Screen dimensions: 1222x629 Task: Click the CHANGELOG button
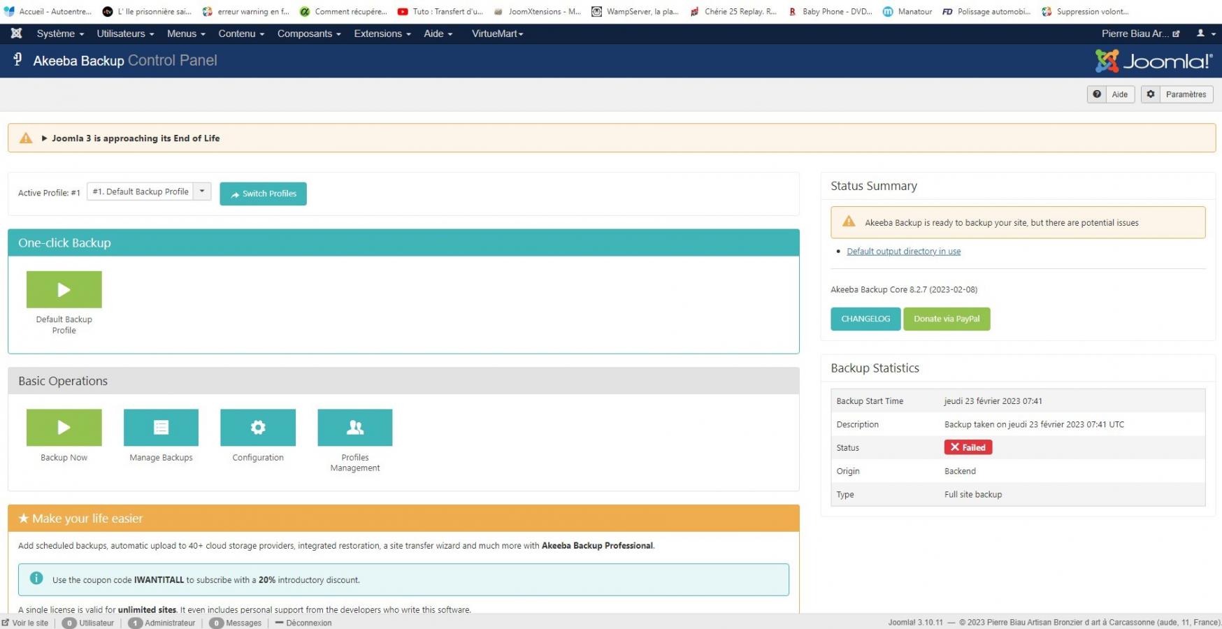point(865,319)
